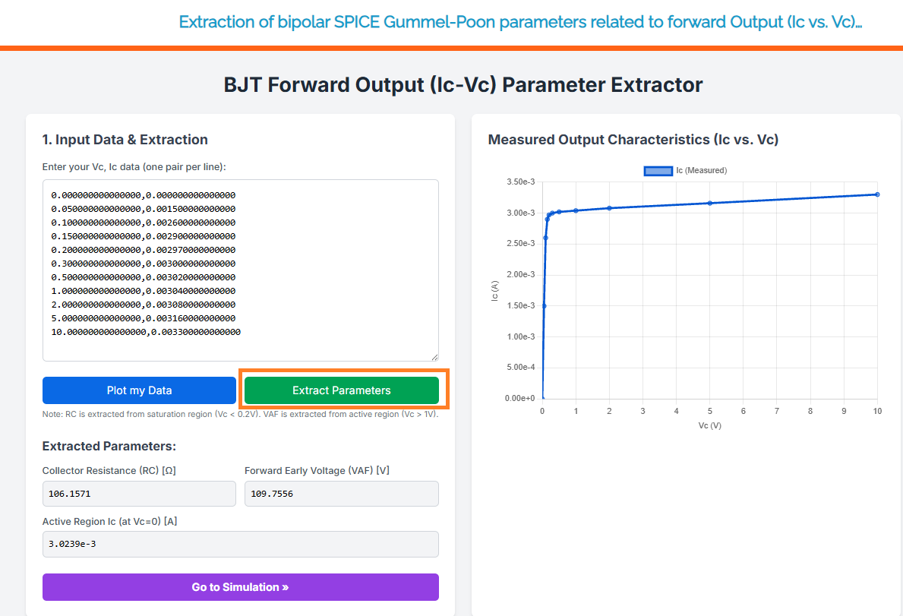
Task: Grab the data textarea resize handle
Action: coord(434,356)
